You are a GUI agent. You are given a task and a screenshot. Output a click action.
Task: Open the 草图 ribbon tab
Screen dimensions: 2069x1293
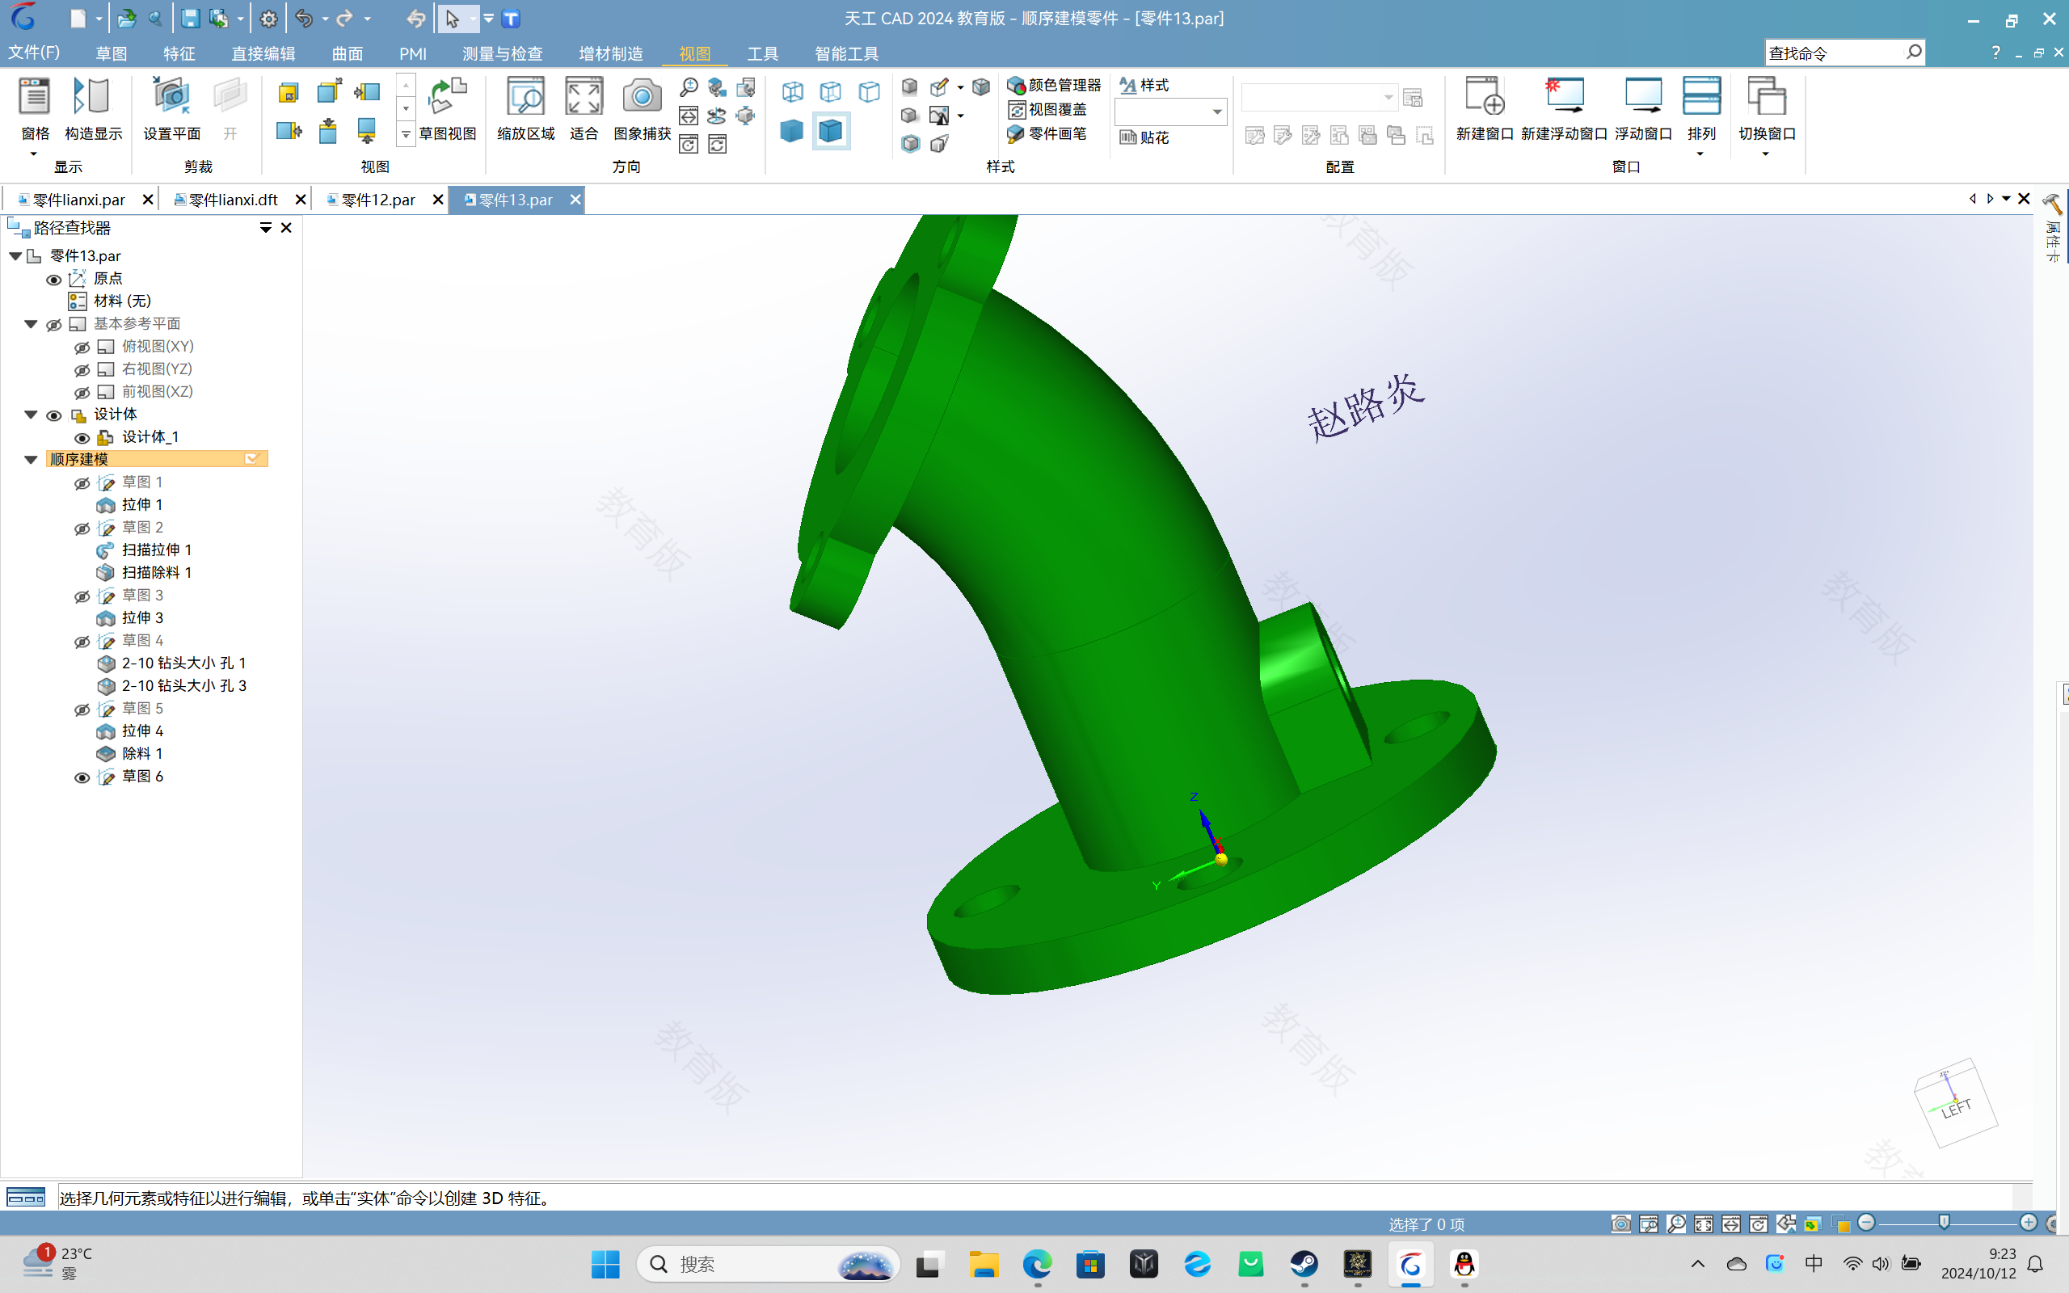coord(112,53)
